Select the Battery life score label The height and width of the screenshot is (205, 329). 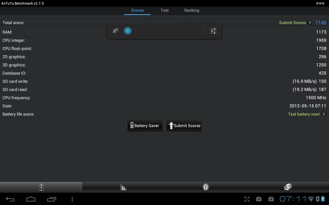18,114
